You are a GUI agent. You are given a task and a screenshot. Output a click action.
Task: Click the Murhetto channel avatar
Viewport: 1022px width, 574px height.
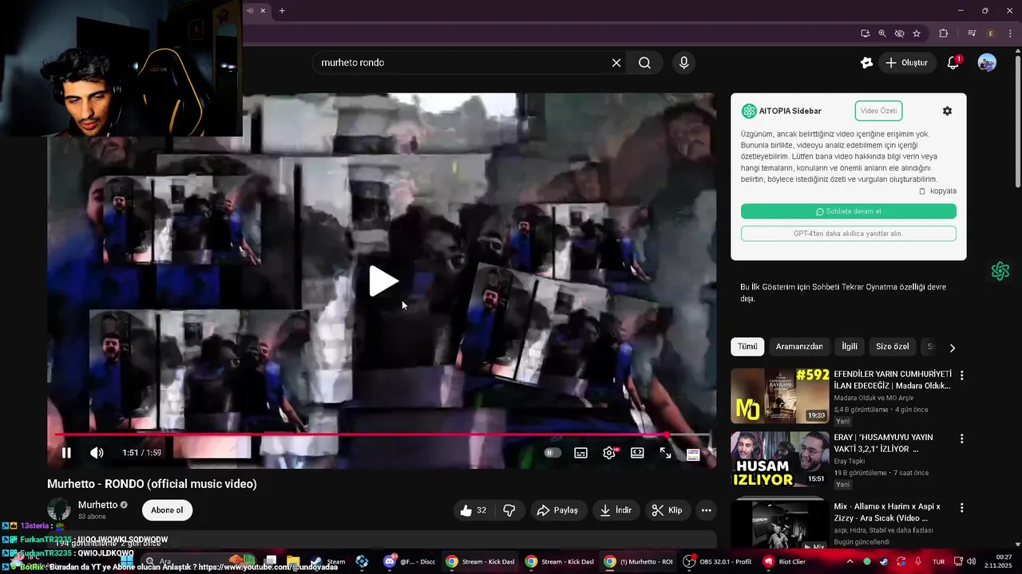[59, 510]
